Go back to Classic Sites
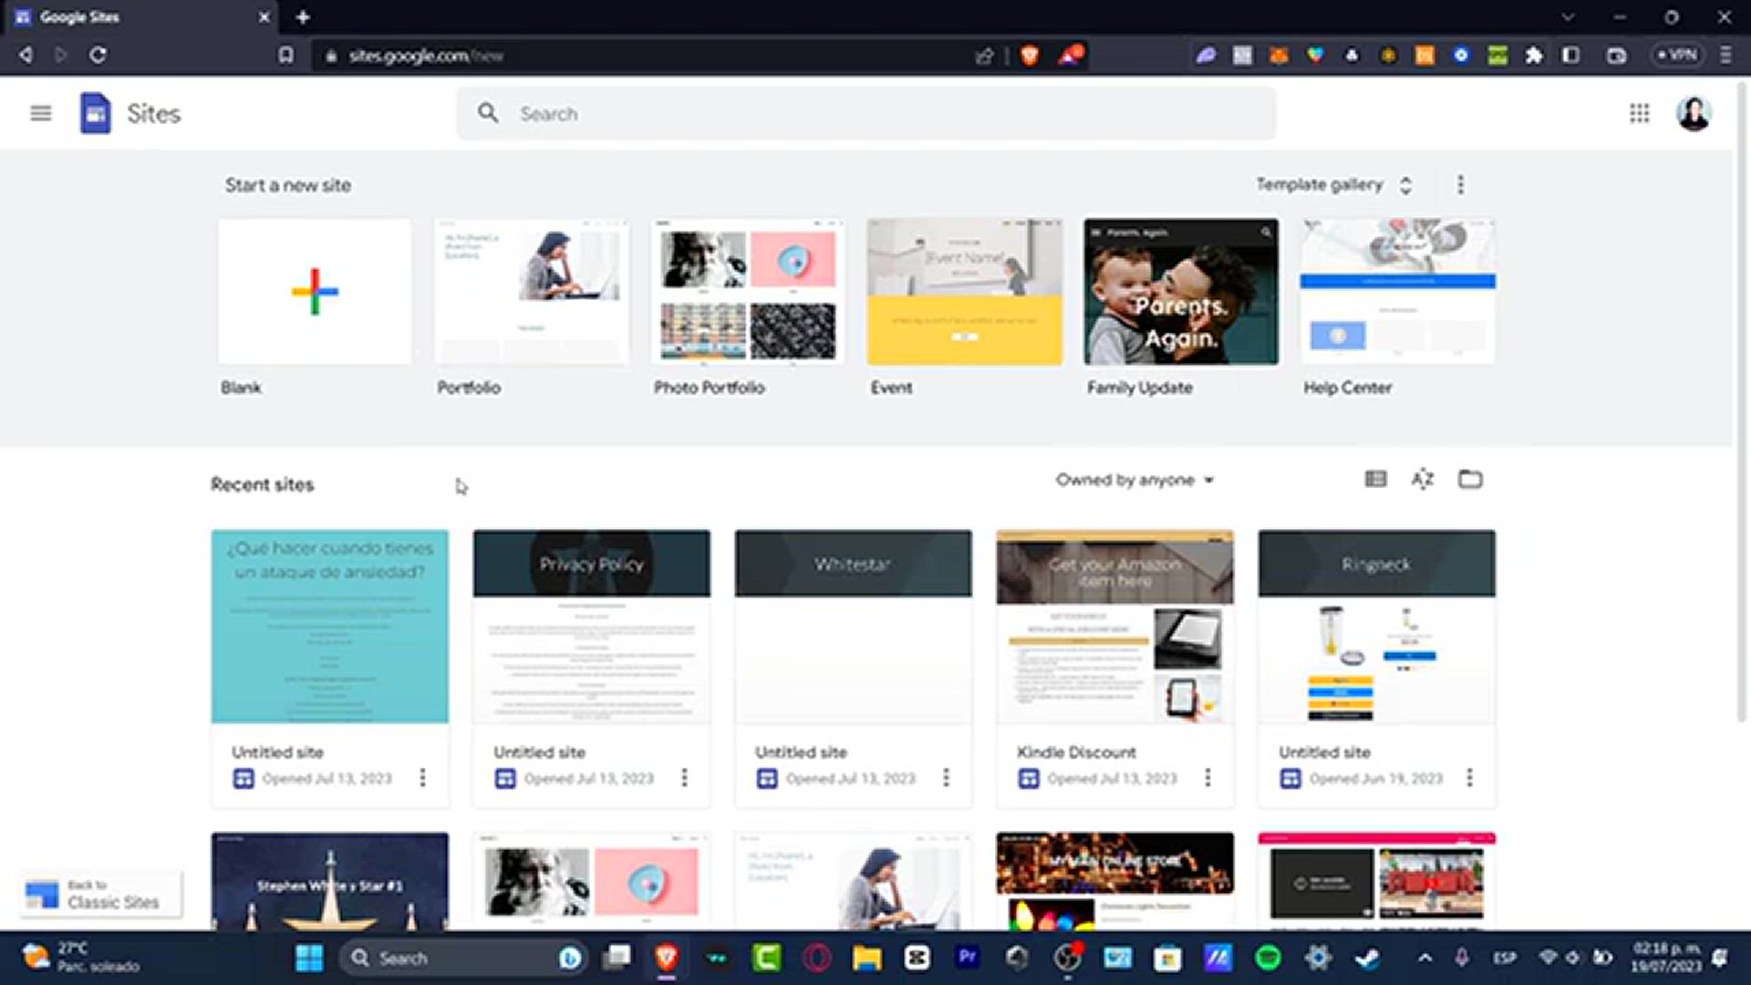This screenshot has height=985, width=1751. point(101,894)
